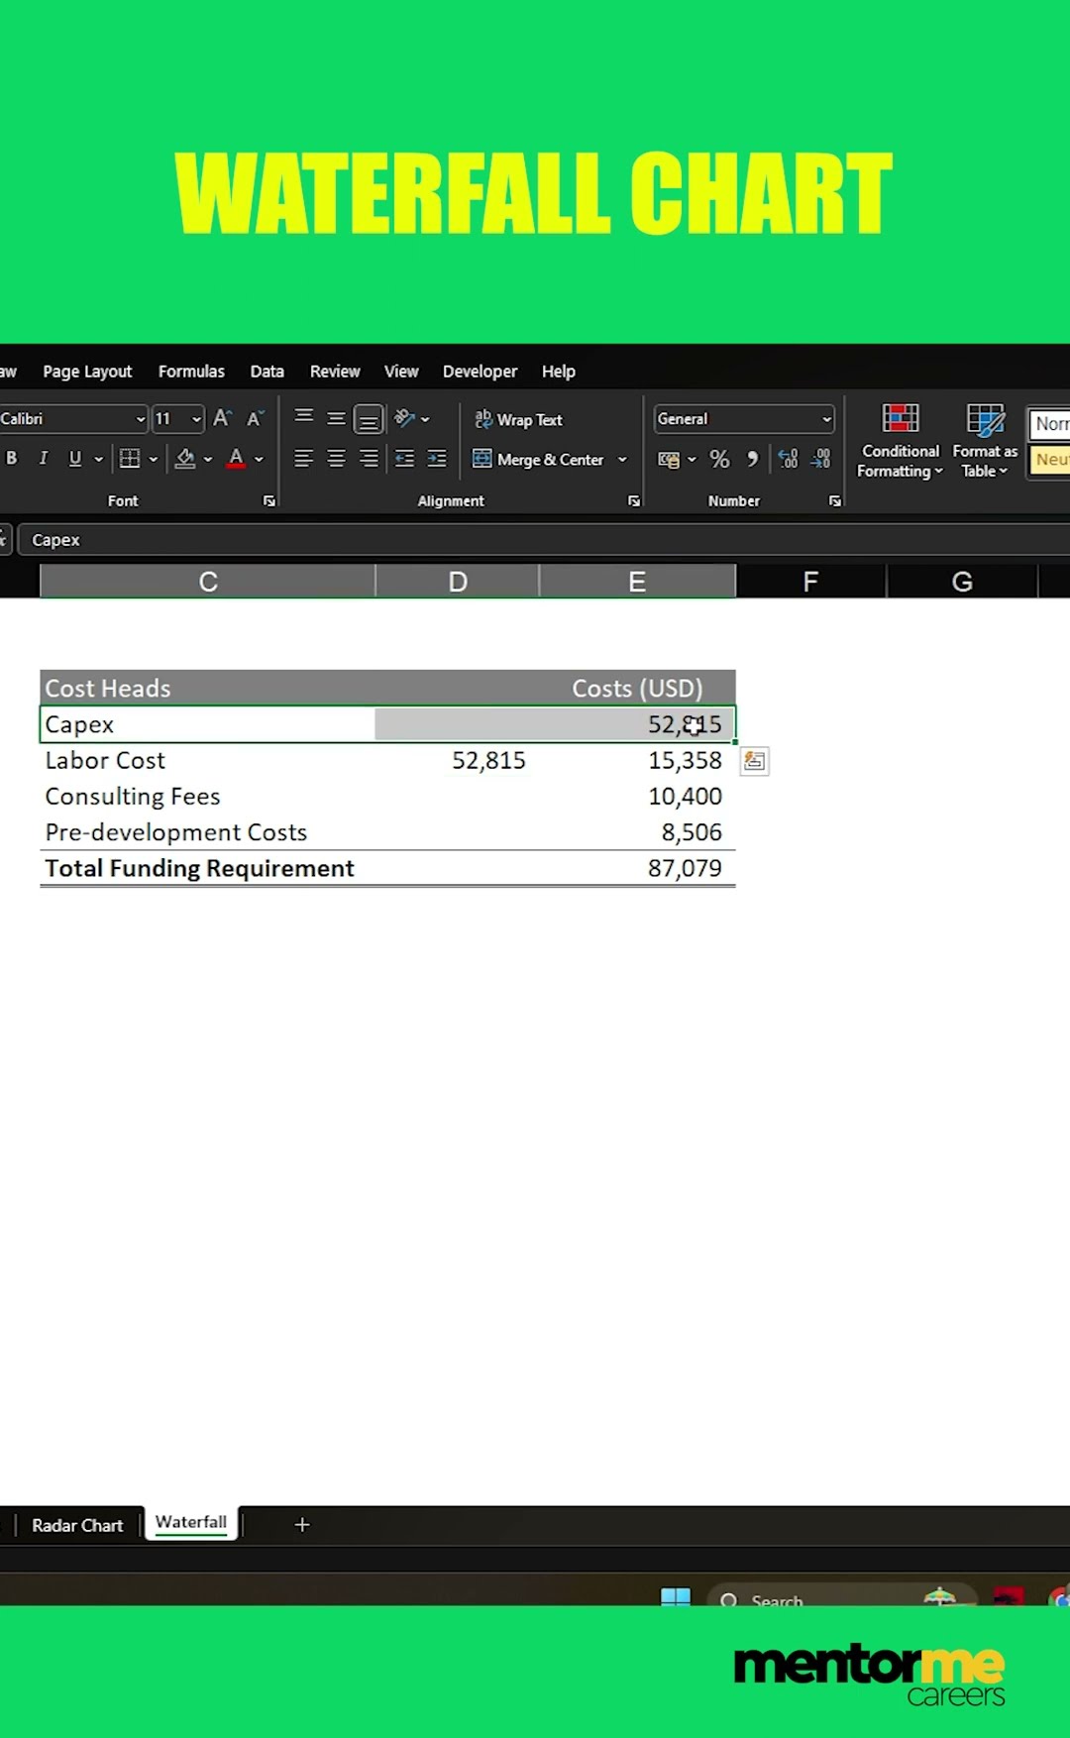Image resolution: width=1070 pixels, height=1738 pixels.
Task: Open the Formulas ribbon tab
Action: [191, 372]
